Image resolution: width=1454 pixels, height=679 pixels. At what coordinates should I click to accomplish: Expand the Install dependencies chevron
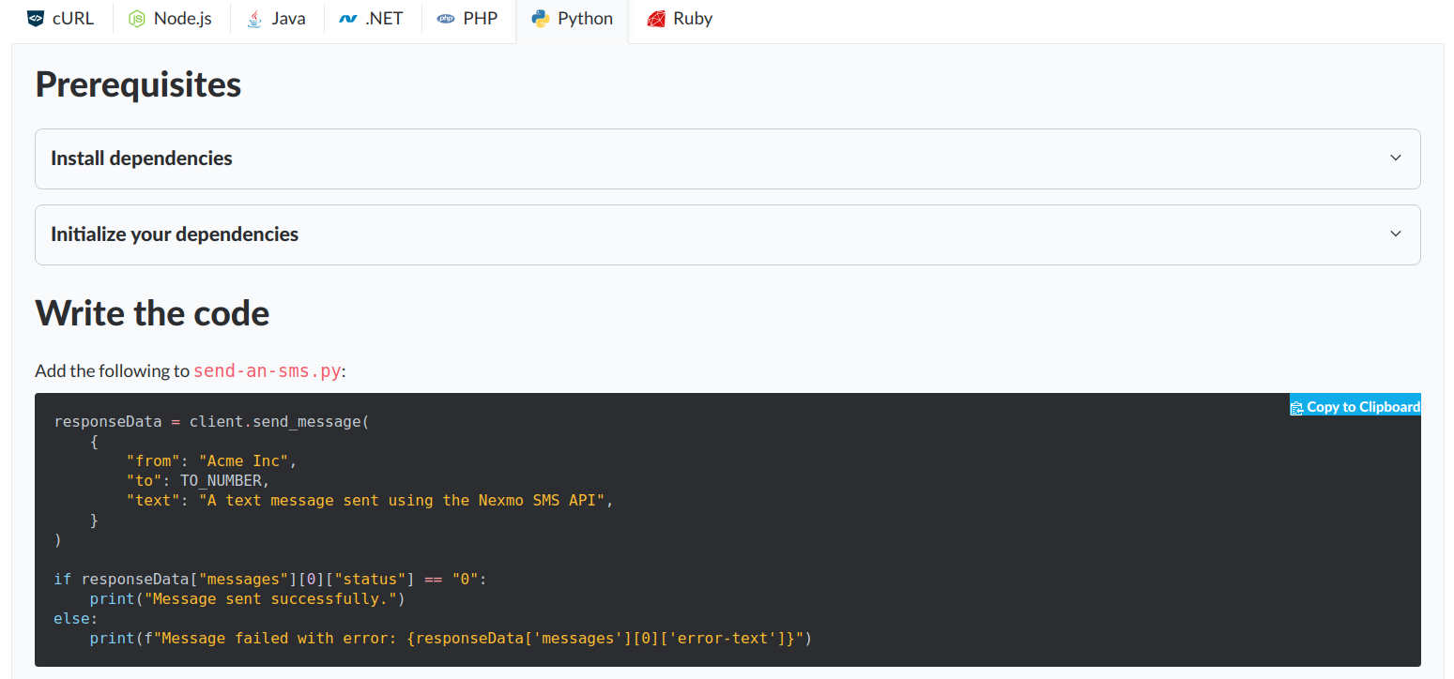click(x=1396, y=158)
